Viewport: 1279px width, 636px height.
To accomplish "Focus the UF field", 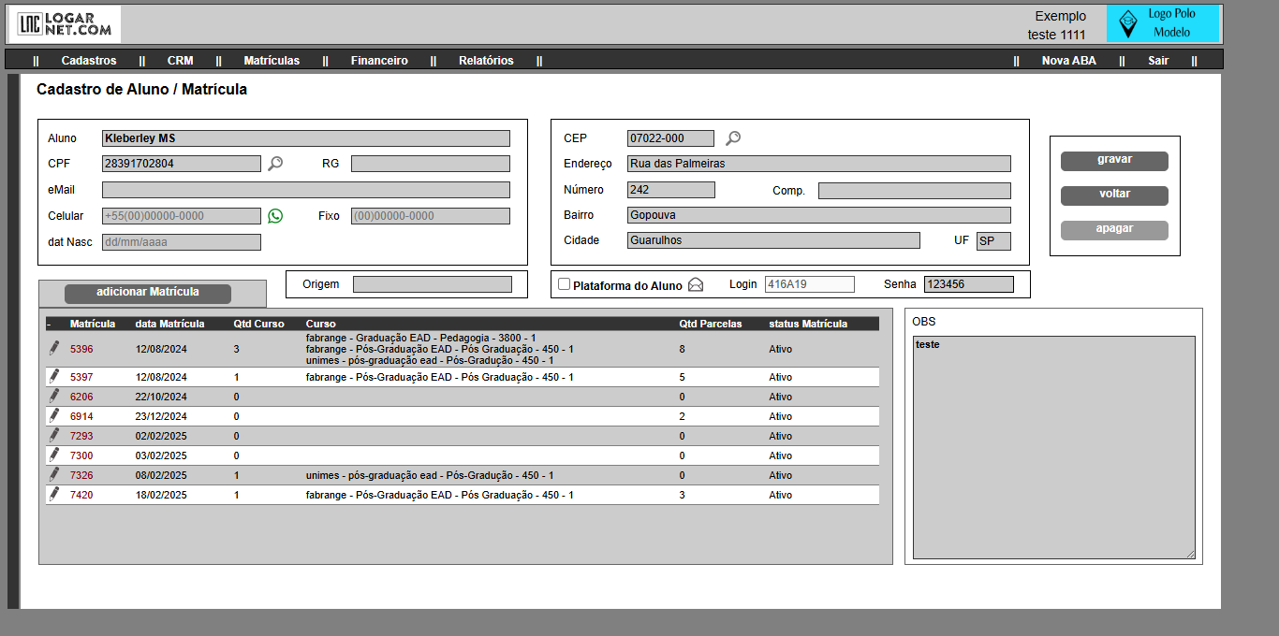I will coord(993,241).
